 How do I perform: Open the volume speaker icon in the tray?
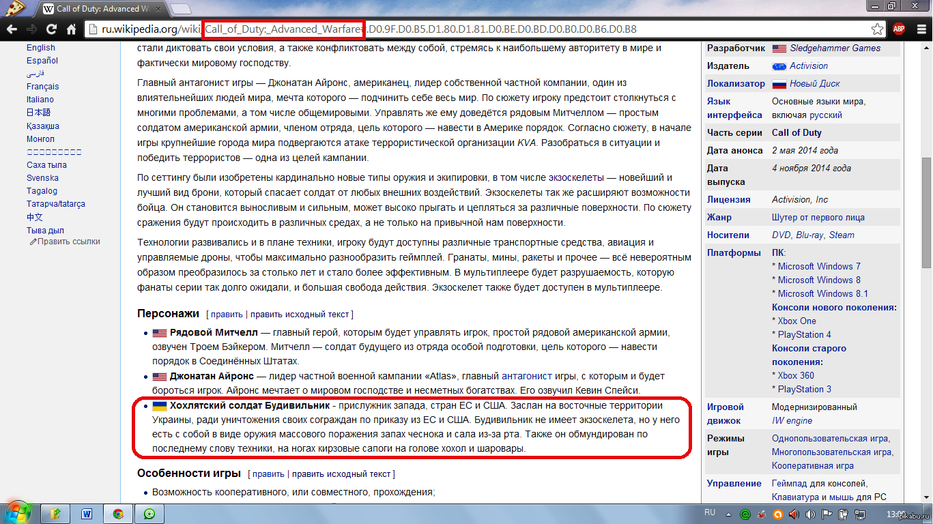click(811, 514)
